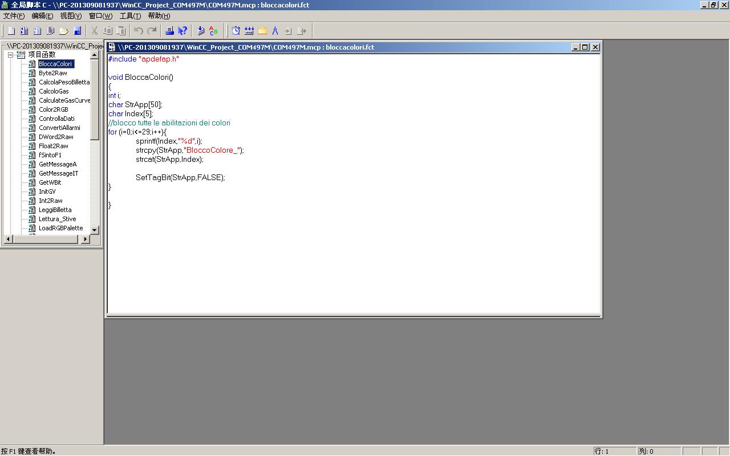Select the GetMessageA function
This screenshot has width=730, height=456.
pyautogui.click(x=58, y=164)
